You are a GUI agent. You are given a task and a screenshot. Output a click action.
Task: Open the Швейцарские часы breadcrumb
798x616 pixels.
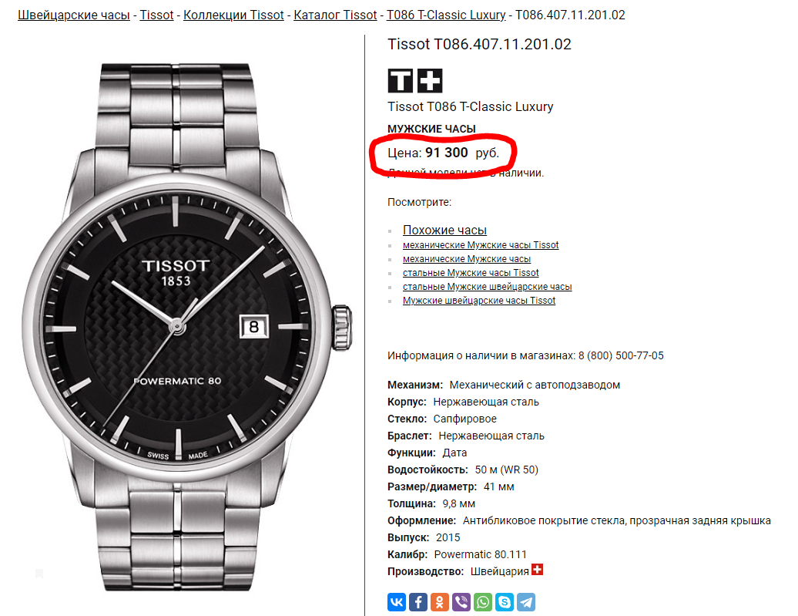click(x=74, y=15)
